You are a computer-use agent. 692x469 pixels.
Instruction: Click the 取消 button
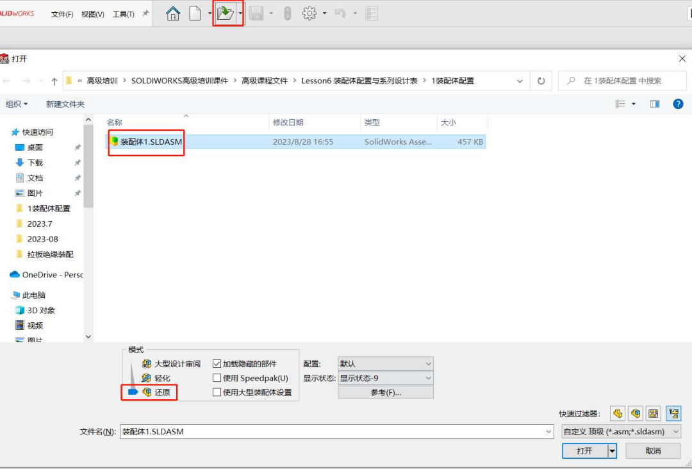(653, 451)
